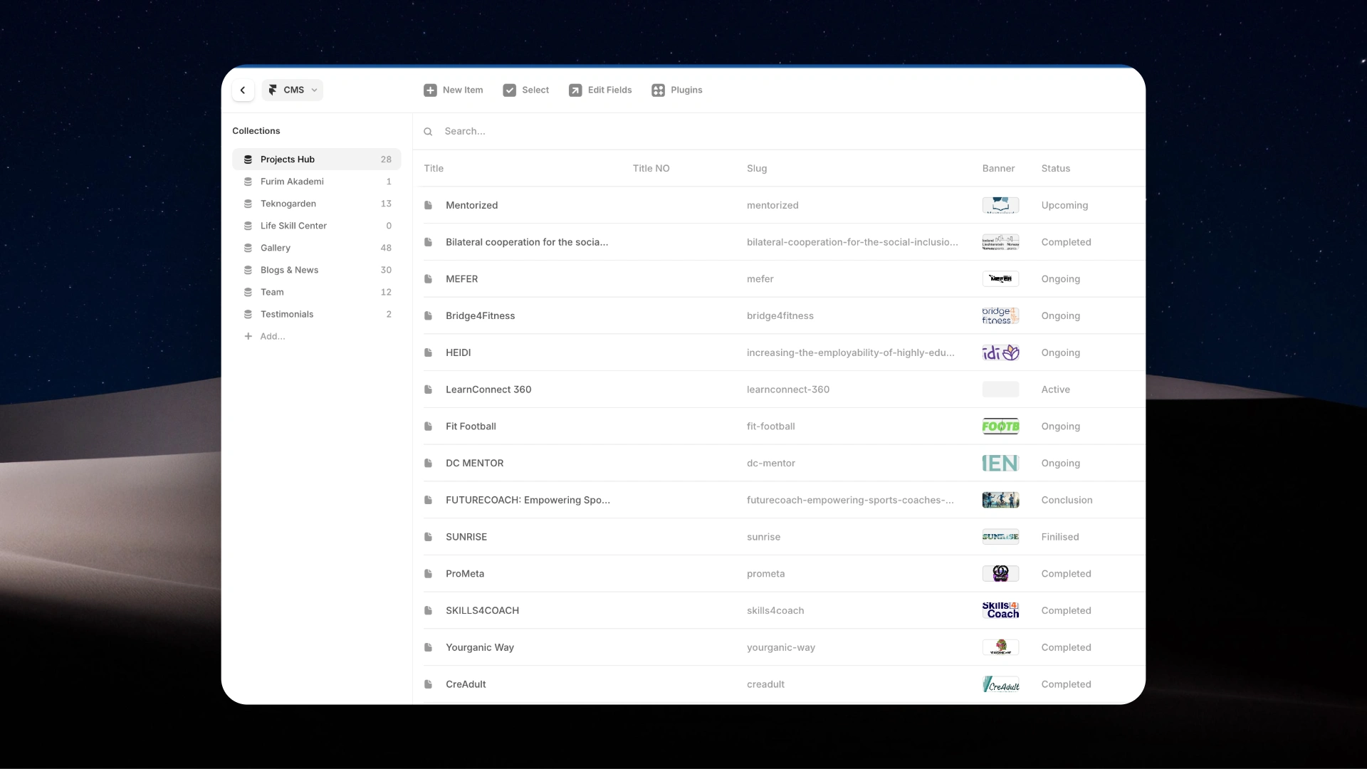Click the back arrow button
The image size is (1367, 769).
[243, 90]
